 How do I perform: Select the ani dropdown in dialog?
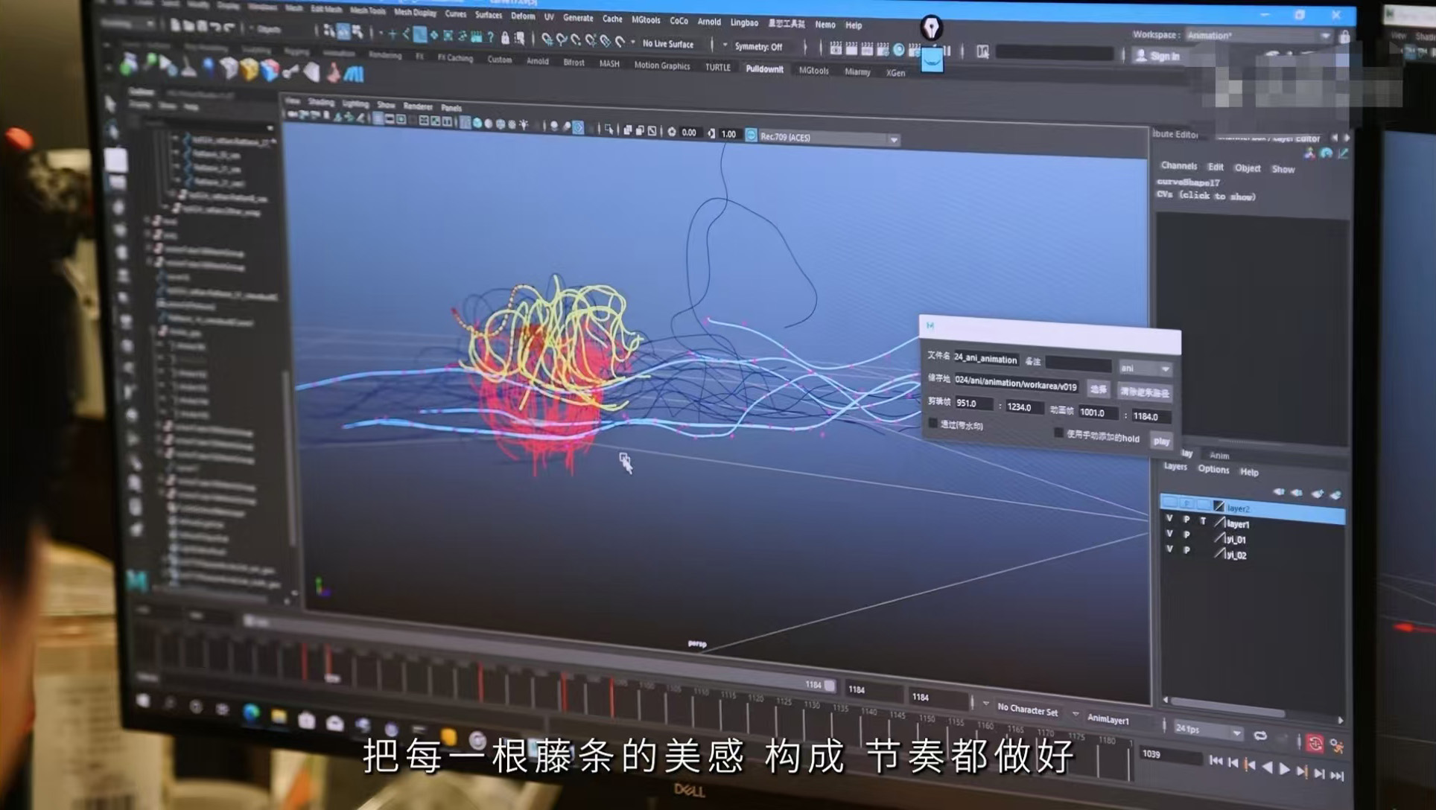tap(1145, 368)
